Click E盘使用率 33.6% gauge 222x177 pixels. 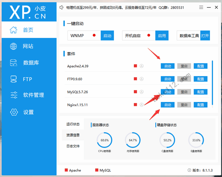196,140
